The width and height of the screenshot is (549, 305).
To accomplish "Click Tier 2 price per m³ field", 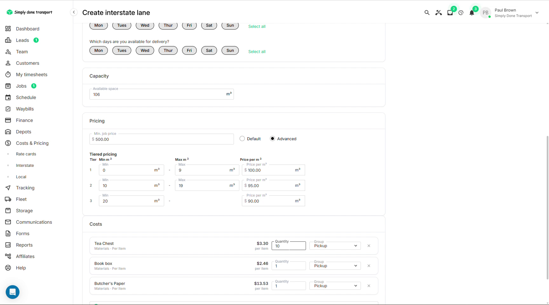I will (x=273, y=186).
